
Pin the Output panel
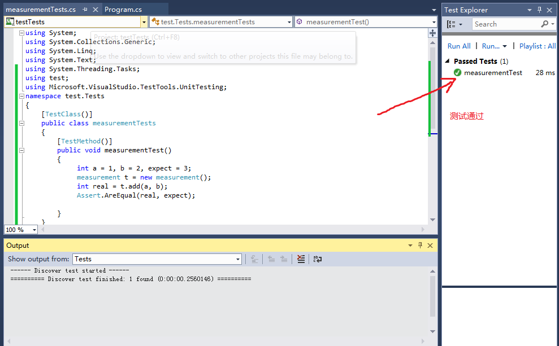420,246
